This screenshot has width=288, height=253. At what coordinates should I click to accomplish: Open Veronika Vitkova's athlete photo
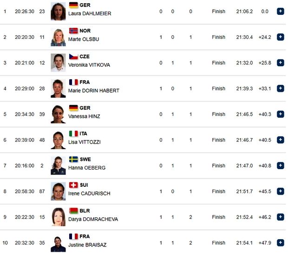coord(58,63)
